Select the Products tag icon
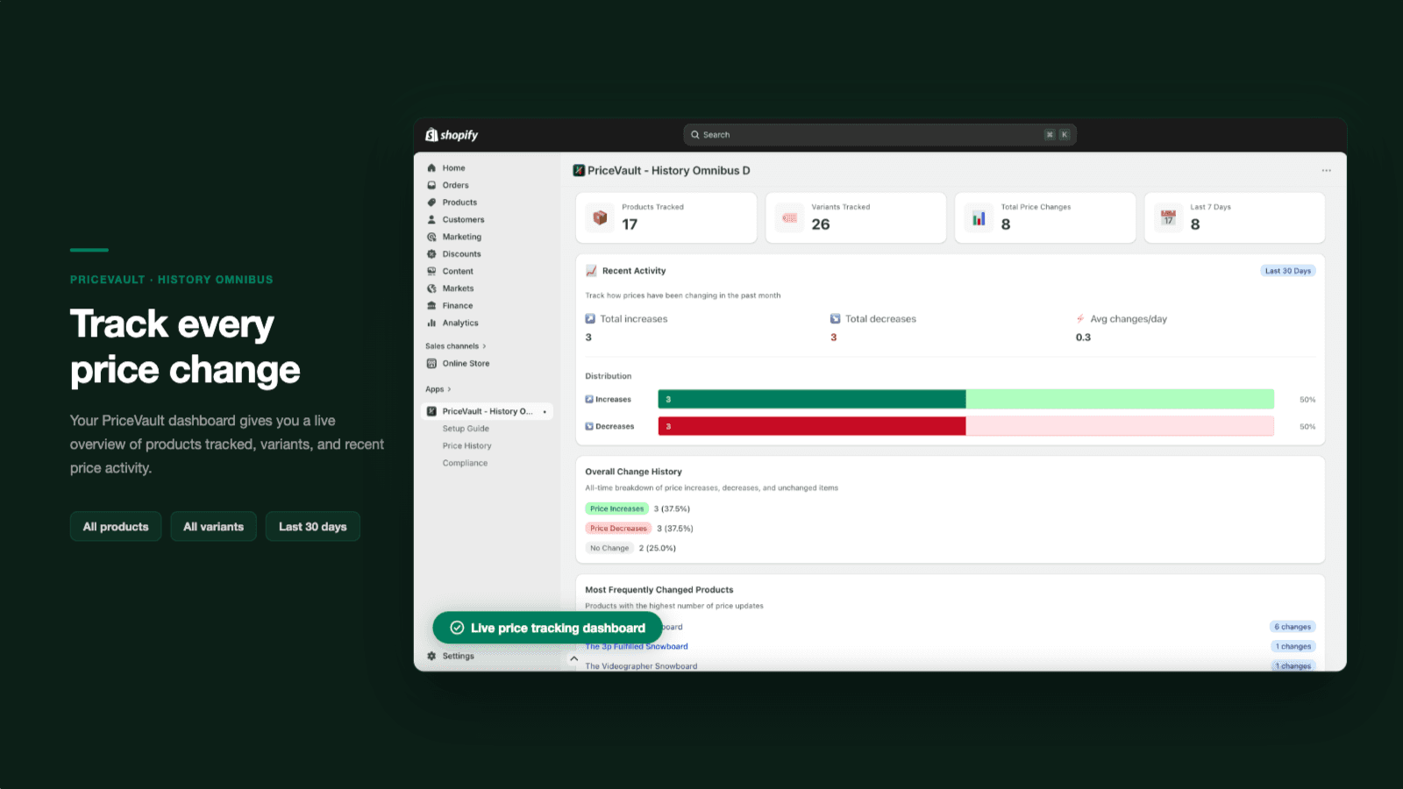1403x789 pixels. point(431,203)
